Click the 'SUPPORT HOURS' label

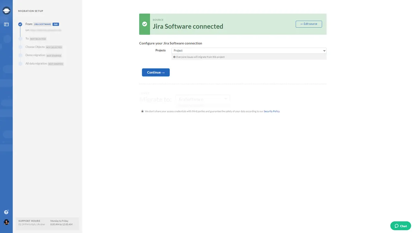(x=29, y=221)
